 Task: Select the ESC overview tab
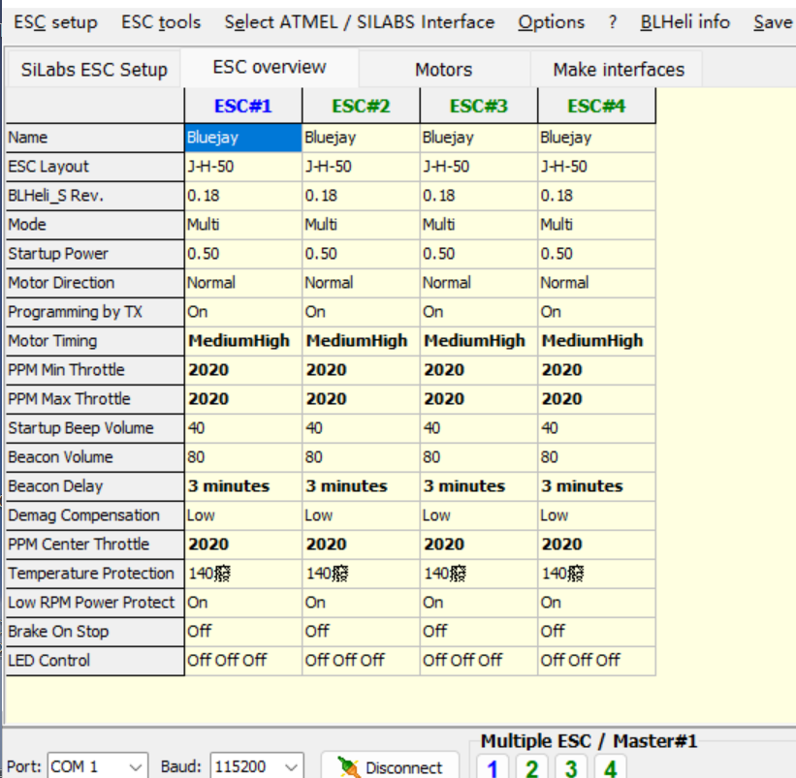(x=270, y=68)
